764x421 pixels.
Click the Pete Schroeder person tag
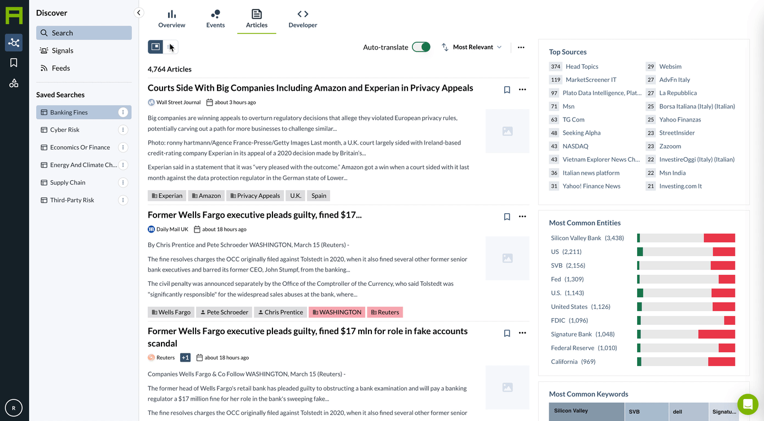pos(224,312)
